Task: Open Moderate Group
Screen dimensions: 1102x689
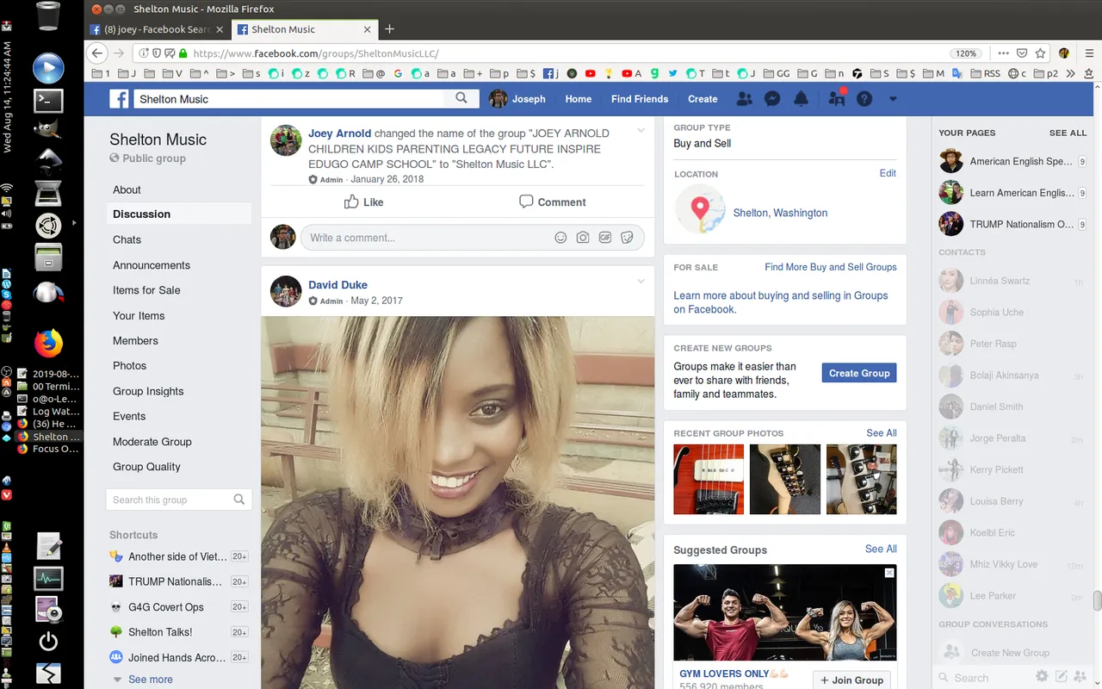Action: point(152,442)
